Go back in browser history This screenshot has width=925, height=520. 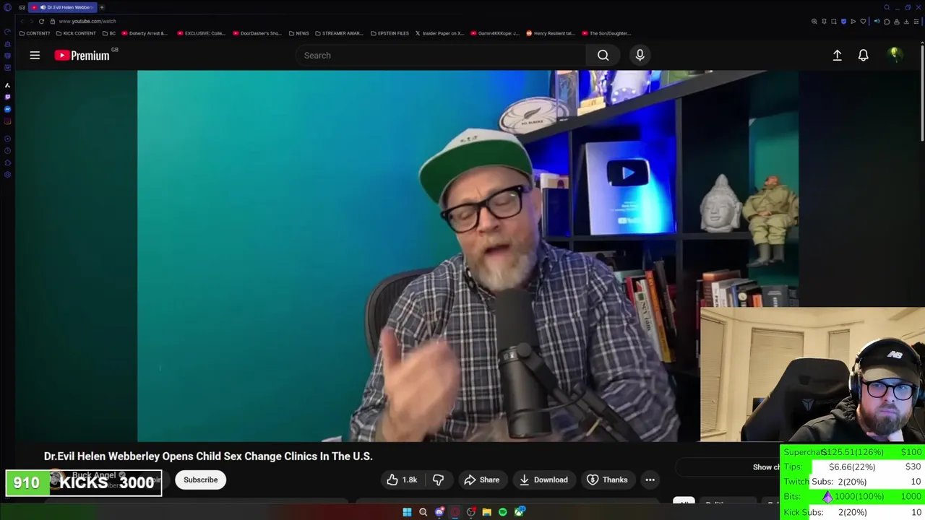(x=22, y=21)
